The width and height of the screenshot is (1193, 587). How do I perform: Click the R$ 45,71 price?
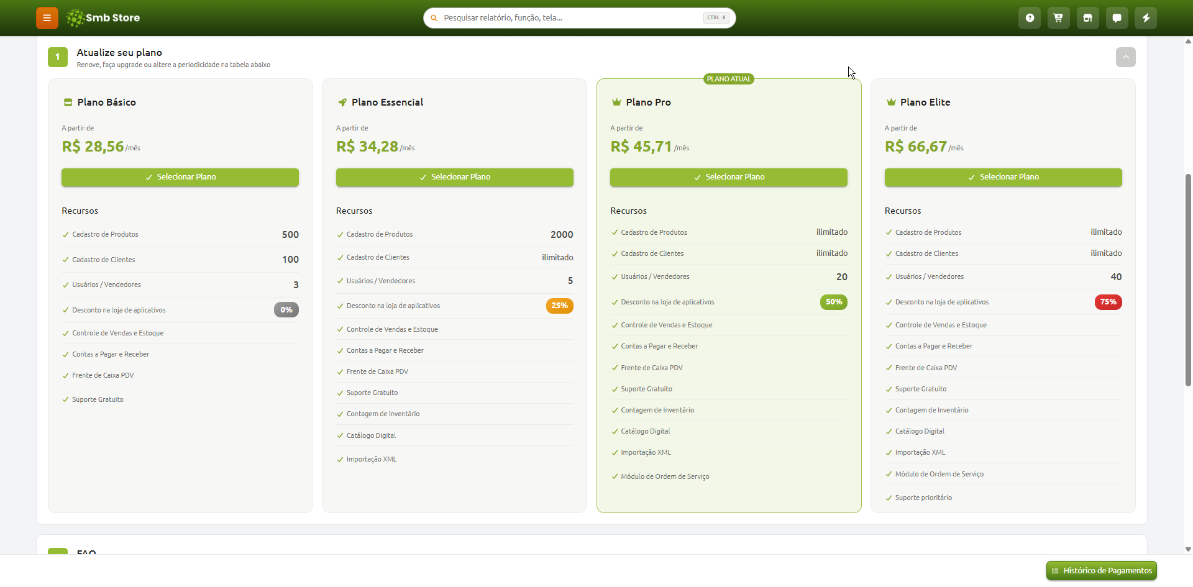coord(641,147)
